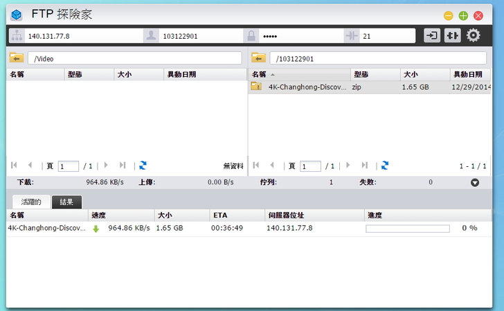Click the disconnect plug icon in top toolbar
Viewport: 504px width, 311px height.
452,35
